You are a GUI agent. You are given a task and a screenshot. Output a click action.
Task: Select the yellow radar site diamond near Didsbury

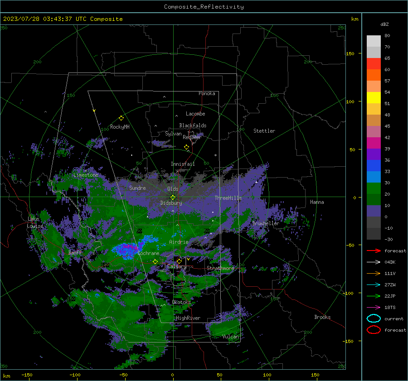click(173, 198)
